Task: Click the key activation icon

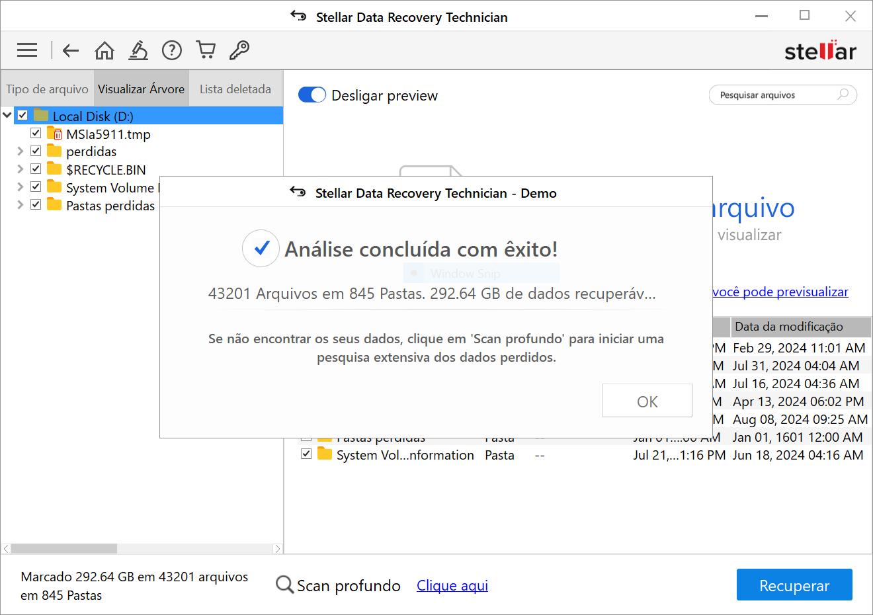Action: [239, 50]
